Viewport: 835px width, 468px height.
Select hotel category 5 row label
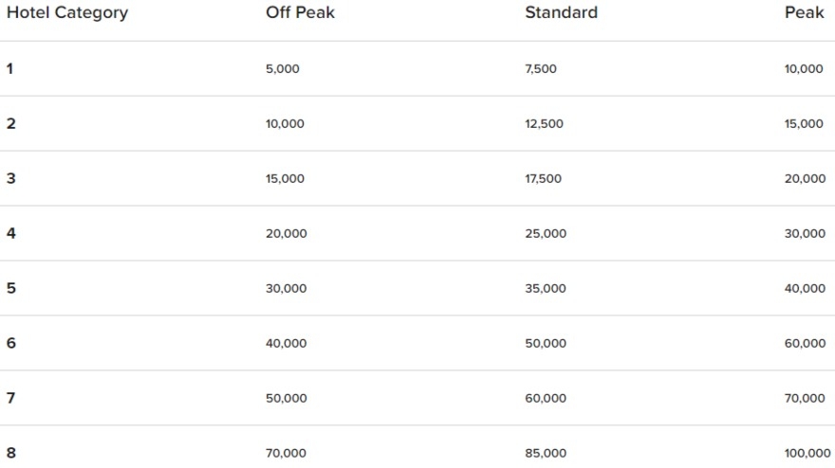click(x=10, y=288)
